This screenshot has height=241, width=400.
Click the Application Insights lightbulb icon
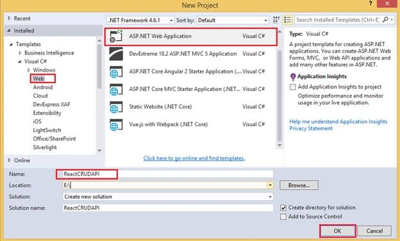(293, 77)
